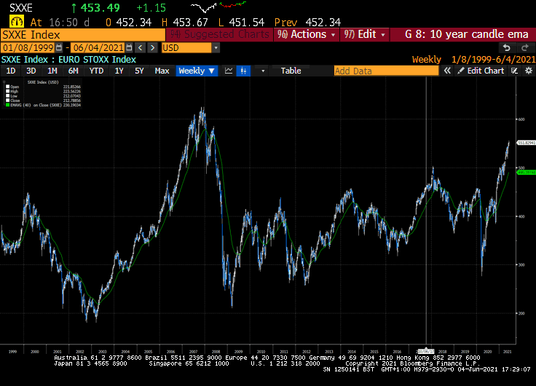
Task: Undo the last chart change
Action: pos(507,47)
